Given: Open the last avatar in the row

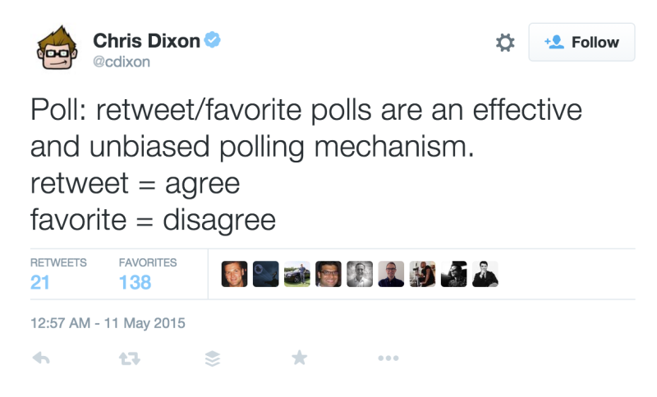Looking at the screenshot, I should click(x=485, y=274).
